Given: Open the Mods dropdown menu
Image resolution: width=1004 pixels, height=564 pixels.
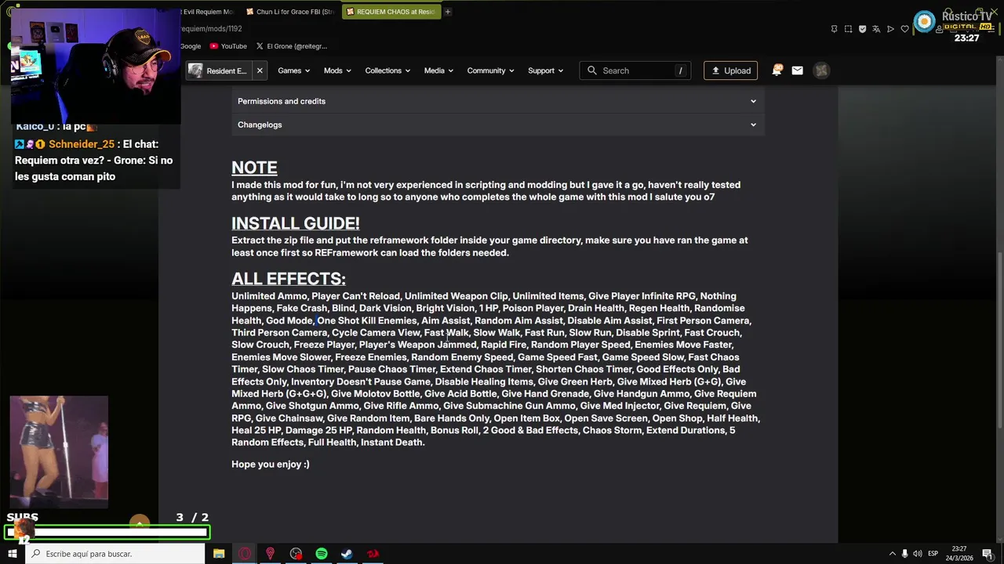Looking at the screenshot, I should [337, 70].
